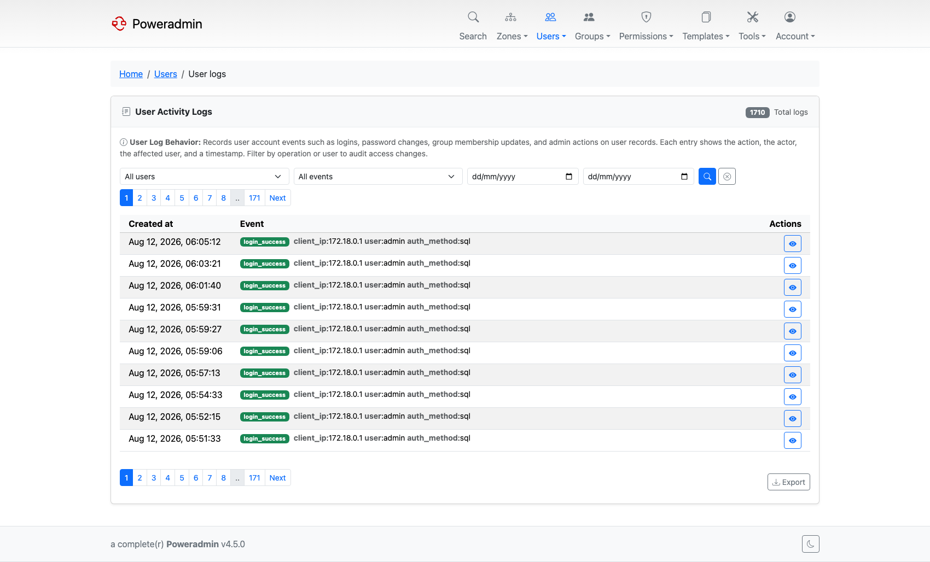Go to page 8 in bottom pagination
This screenshot has height=562, width=930.
point(224,478)
